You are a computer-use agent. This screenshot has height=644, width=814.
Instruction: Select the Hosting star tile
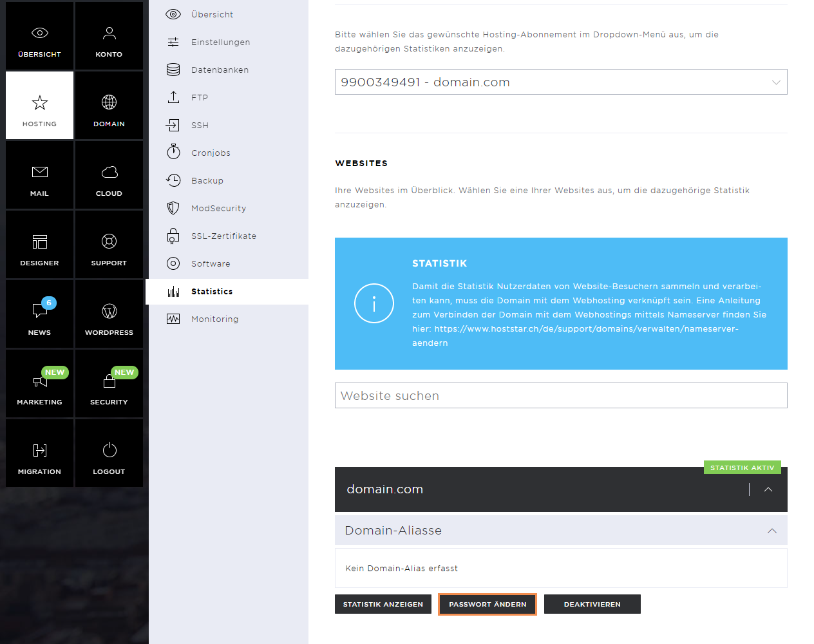coord(40,106)
